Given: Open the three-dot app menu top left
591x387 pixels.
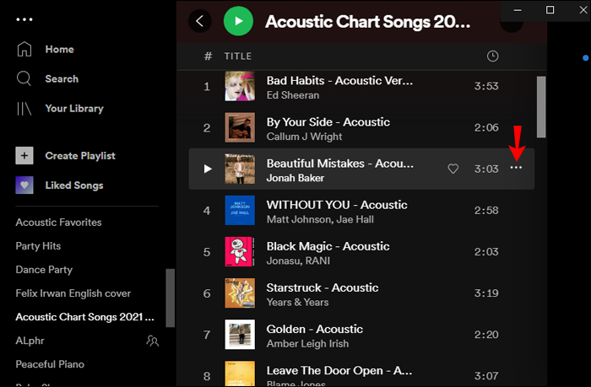Looking at the screenshot, I should (x=24, y=19).
